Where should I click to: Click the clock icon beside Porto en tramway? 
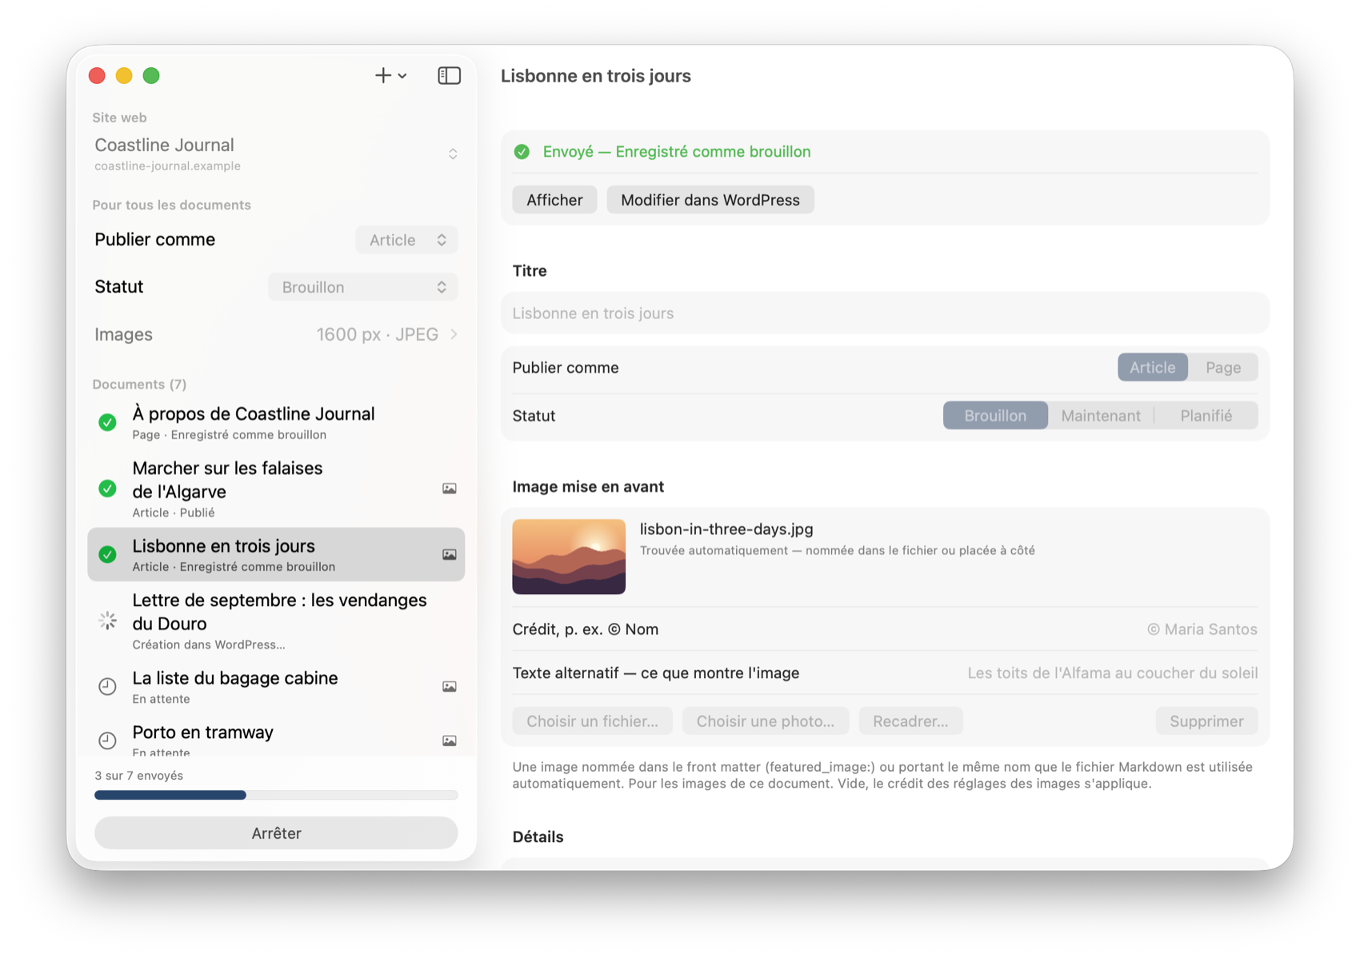pyautogui.click(x=107, y=740)
